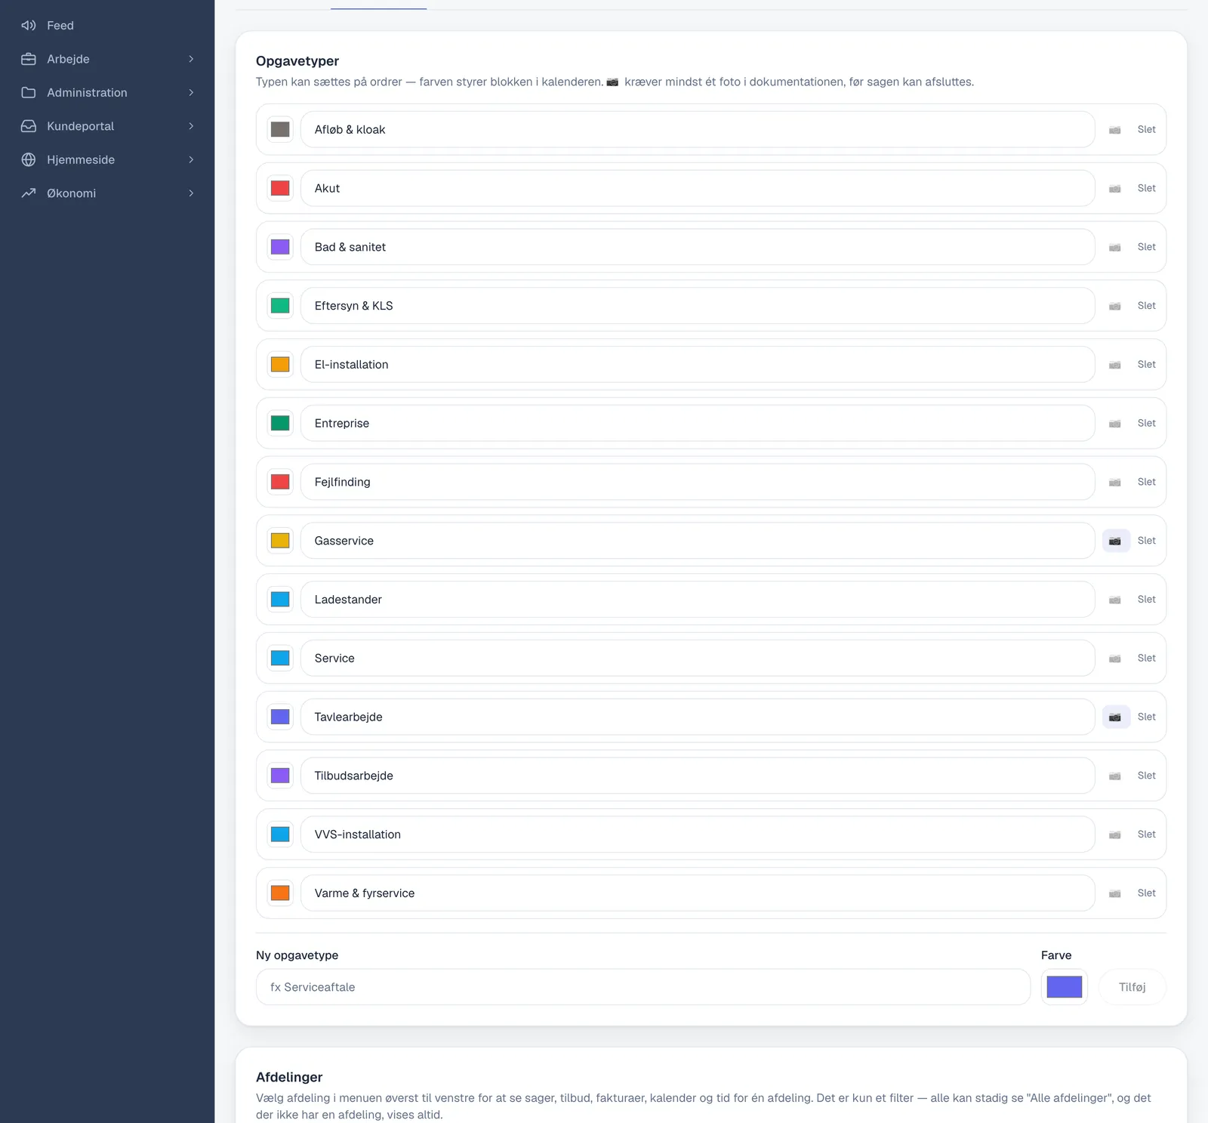Click the Arbejde briefcase icon
This screenshot has height=1123, width=1208.
(x=29, y=59)
